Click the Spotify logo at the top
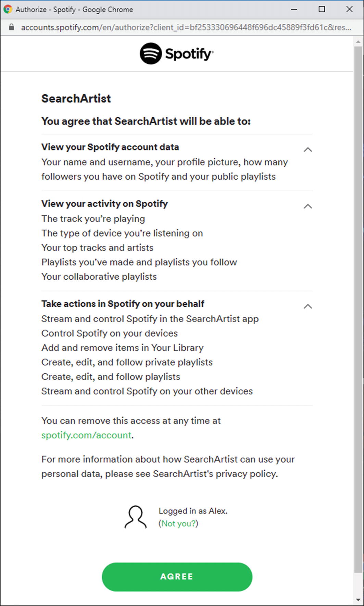Viewport: 364px width, 606px height. 177,53
